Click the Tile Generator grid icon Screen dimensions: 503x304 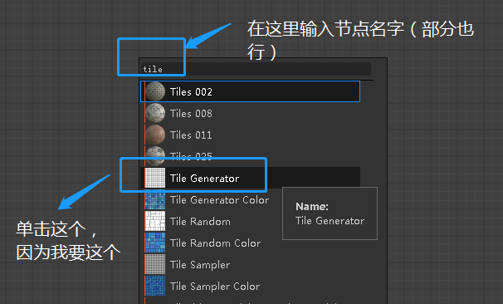coord(155,178)
